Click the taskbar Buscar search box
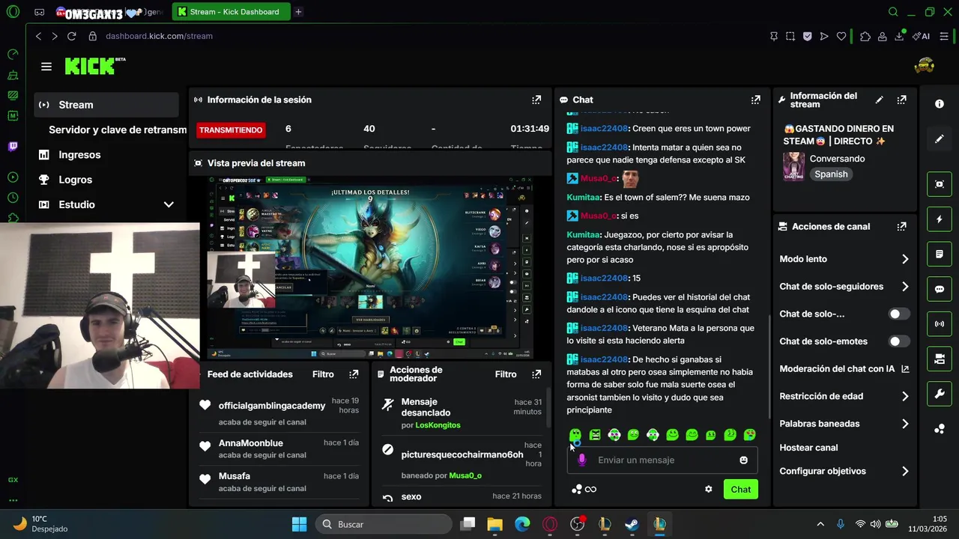 pos(382,524)
